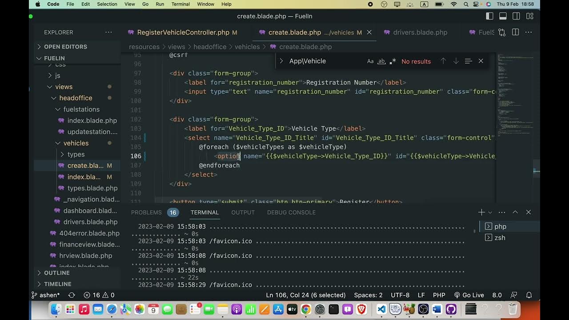Close the find widget
This screenshot has height=320, width=569.
point(481,61)
